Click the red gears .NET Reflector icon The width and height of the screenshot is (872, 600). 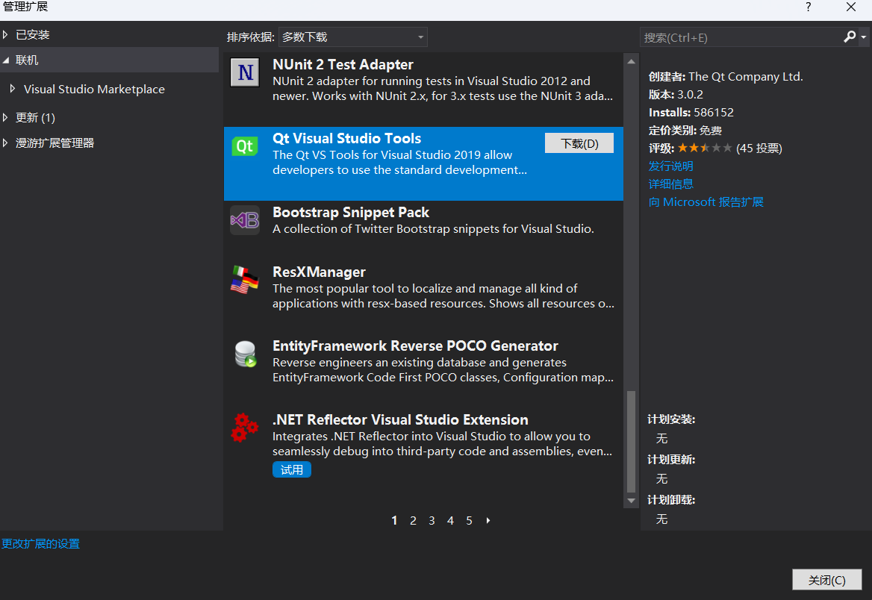(x=245, y=427)
